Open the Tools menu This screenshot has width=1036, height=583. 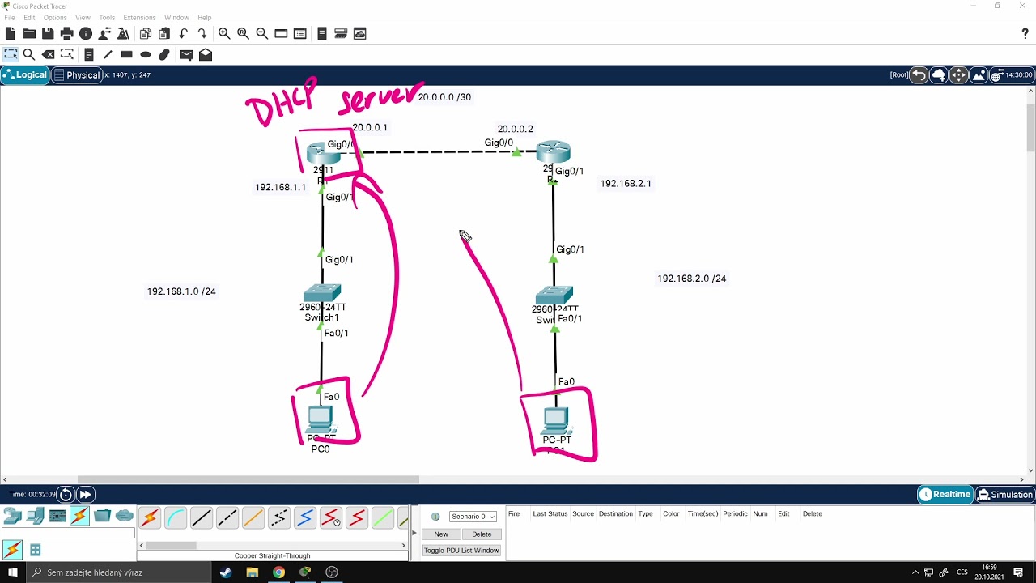coord(107,17)
